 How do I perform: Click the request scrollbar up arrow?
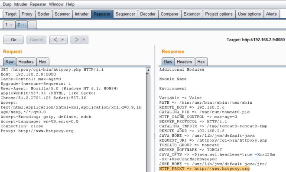(x=149, y=70)
